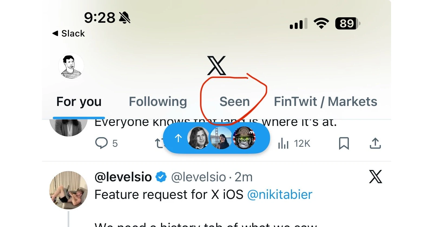Switch to the Following tab
433x227 pixels.
[158, 102]
